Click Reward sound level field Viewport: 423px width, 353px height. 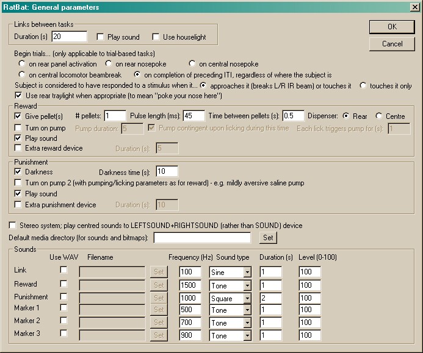click(310, 285)
